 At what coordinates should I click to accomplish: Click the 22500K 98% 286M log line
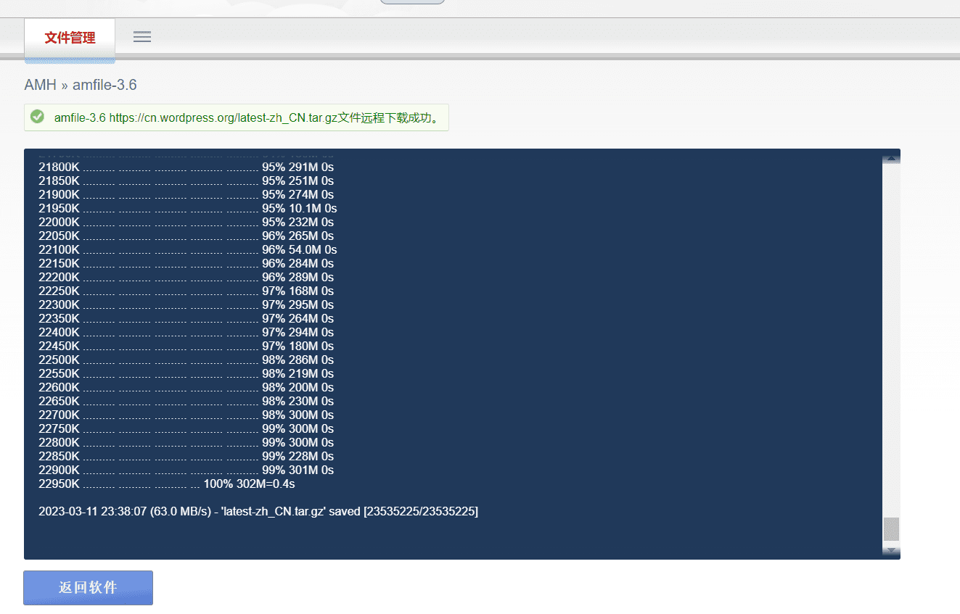coord(186,360)
